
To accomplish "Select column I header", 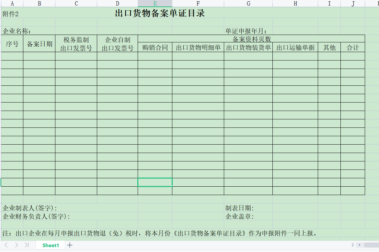I will pos(329,3).
